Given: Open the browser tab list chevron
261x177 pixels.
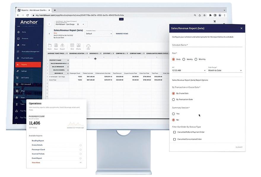Looking at the screenshot, I should pyautogui.click(x=225, y=10).
